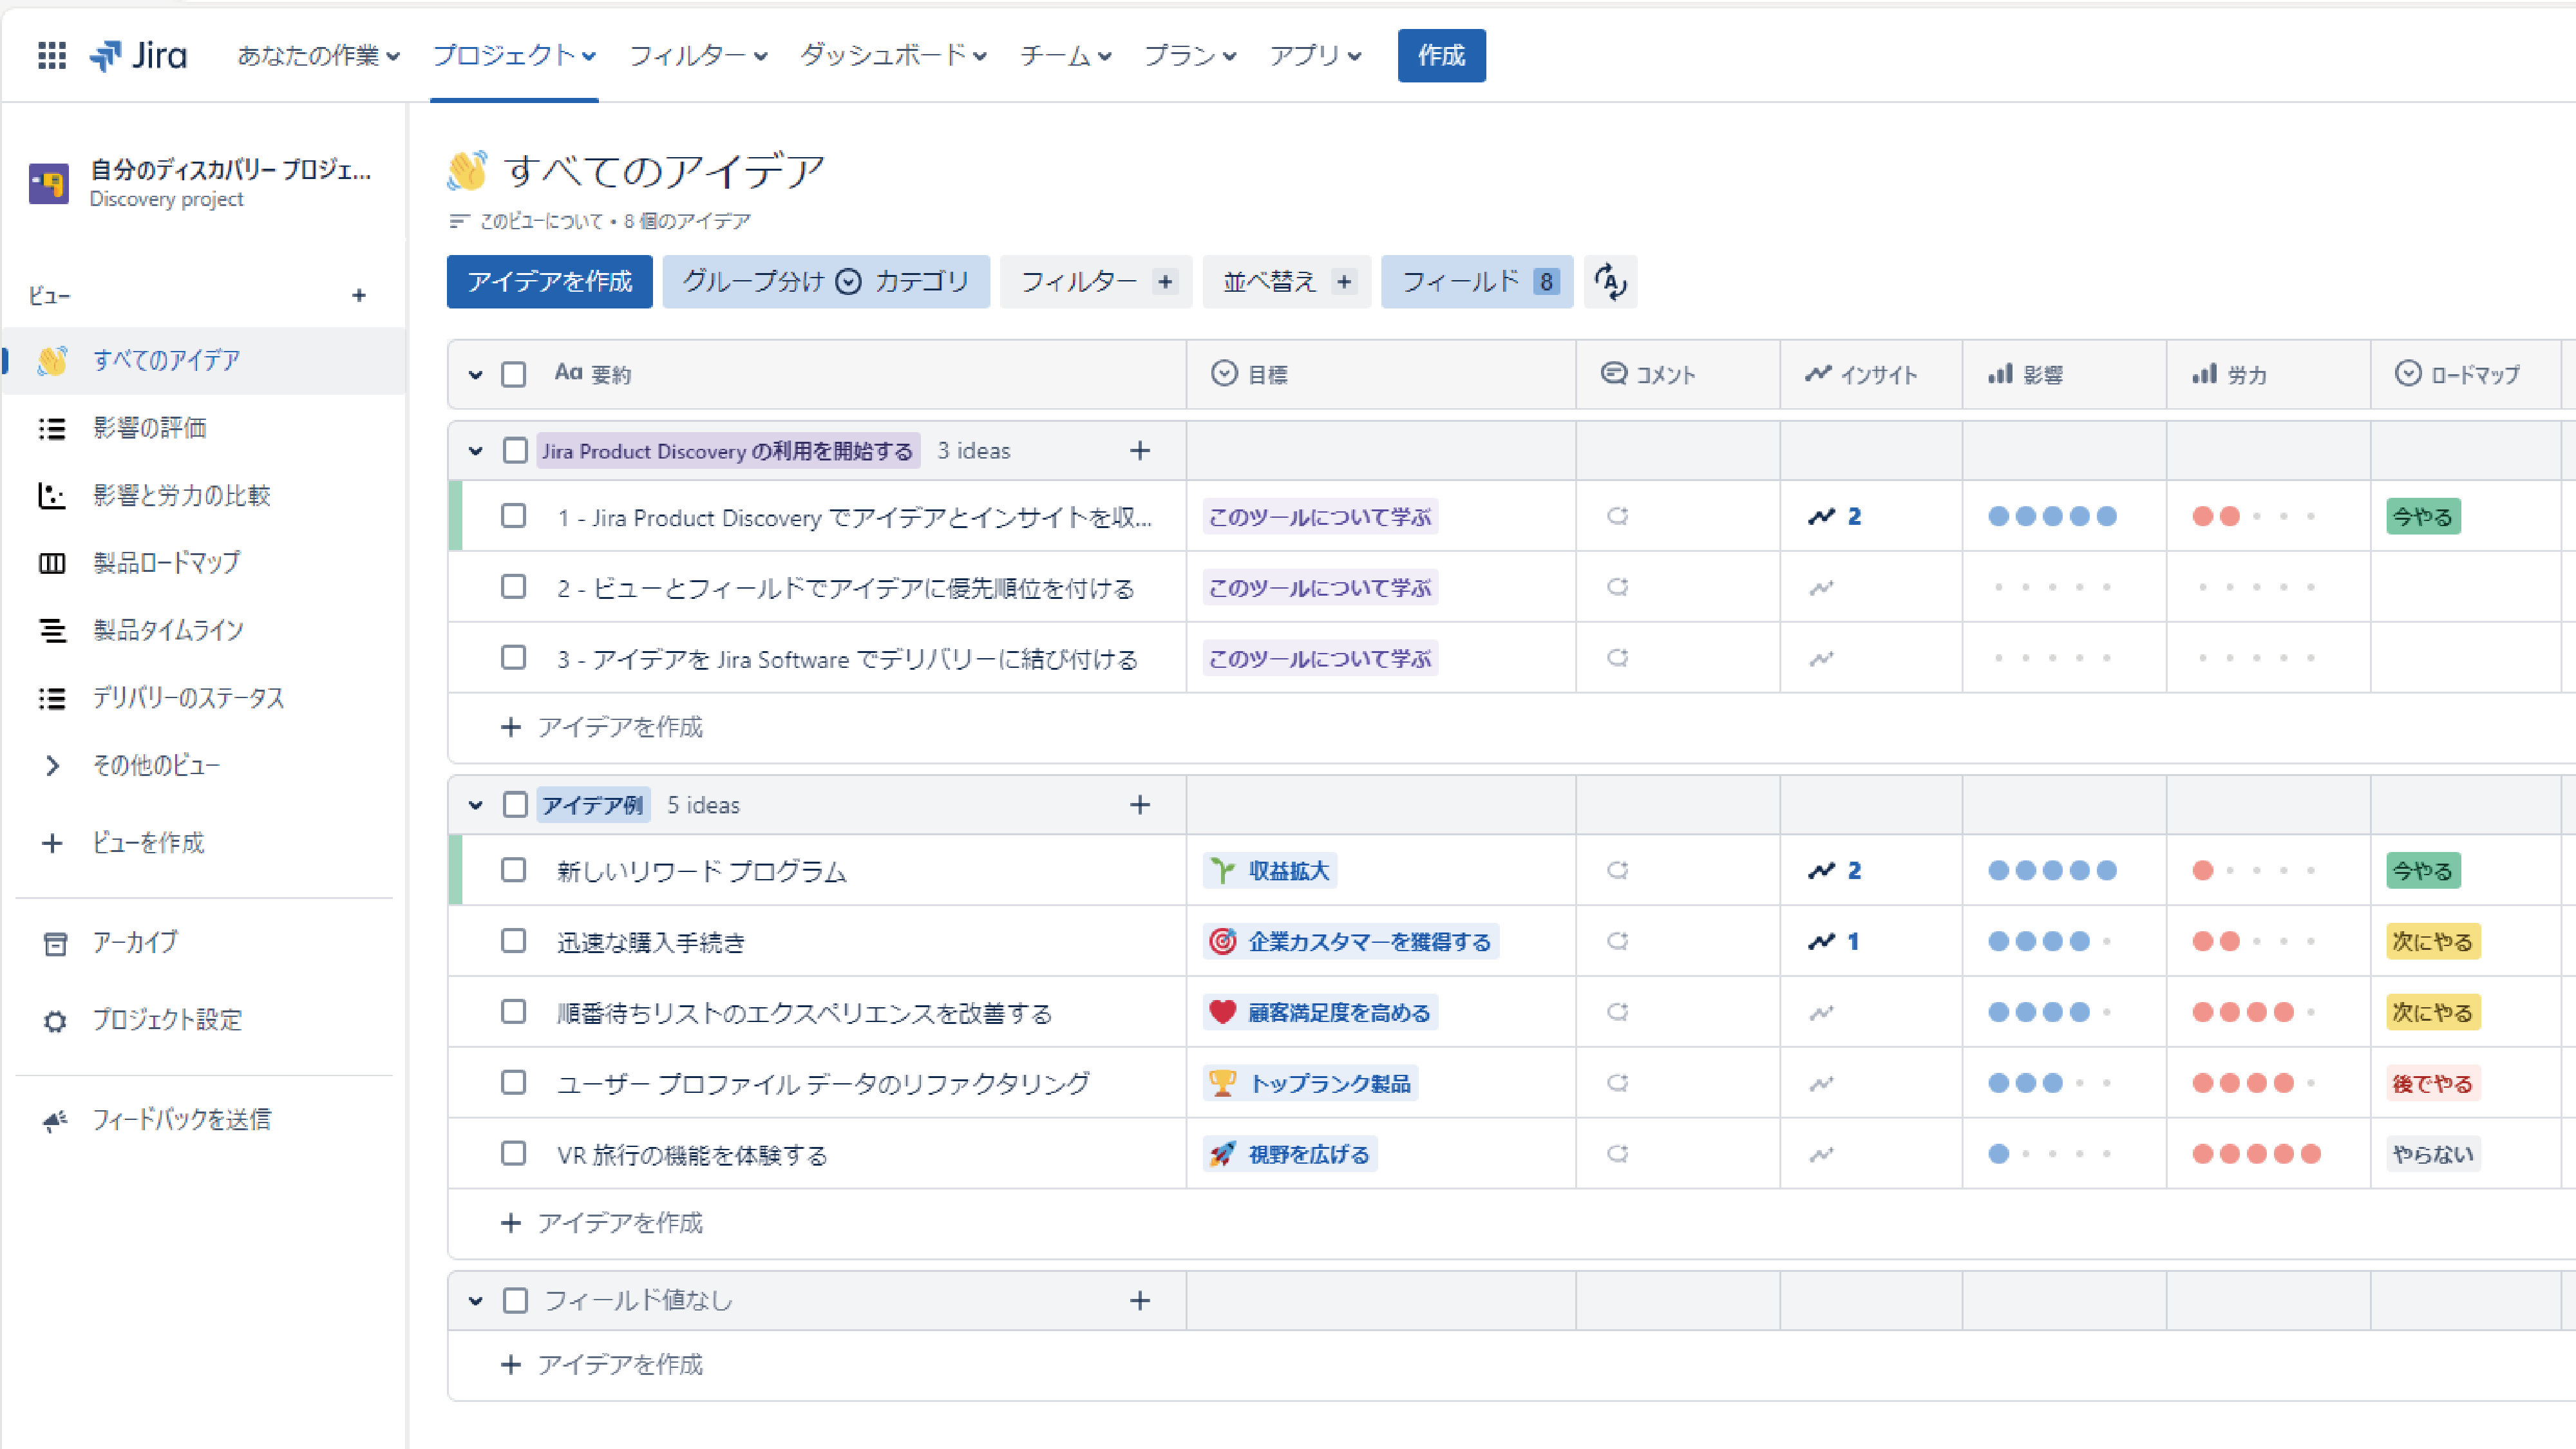Open the app switcher grid icon
This screenshot has height=1449, width=2576.
coord(51,56)
